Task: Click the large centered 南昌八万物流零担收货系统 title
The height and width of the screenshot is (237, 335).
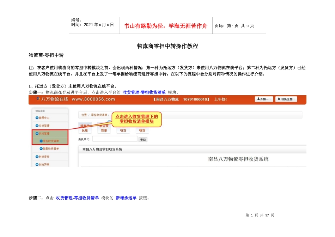Action: 238,159
